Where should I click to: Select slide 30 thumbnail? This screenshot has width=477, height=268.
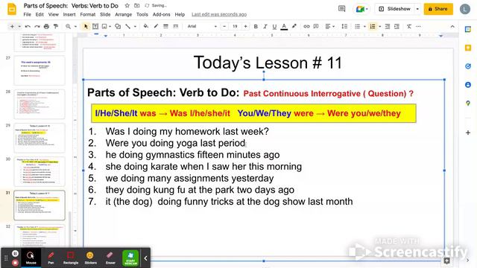click(40, 171)
